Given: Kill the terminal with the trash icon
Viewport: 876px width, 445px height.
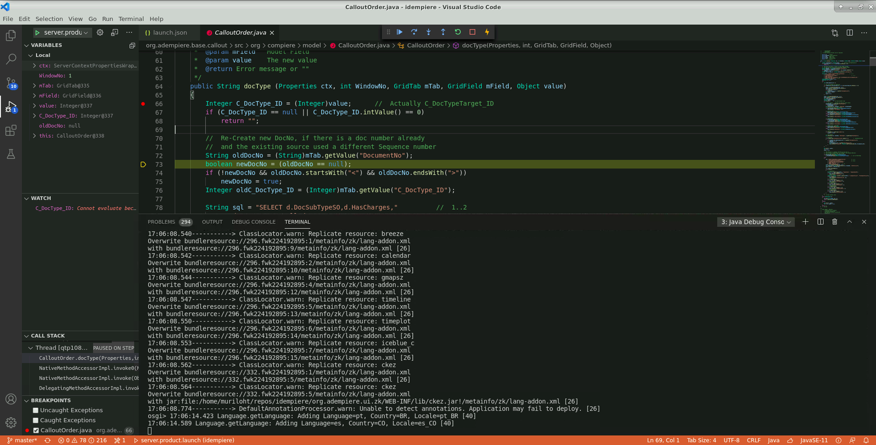Looking at the screenshot, I should coord(834,222).
